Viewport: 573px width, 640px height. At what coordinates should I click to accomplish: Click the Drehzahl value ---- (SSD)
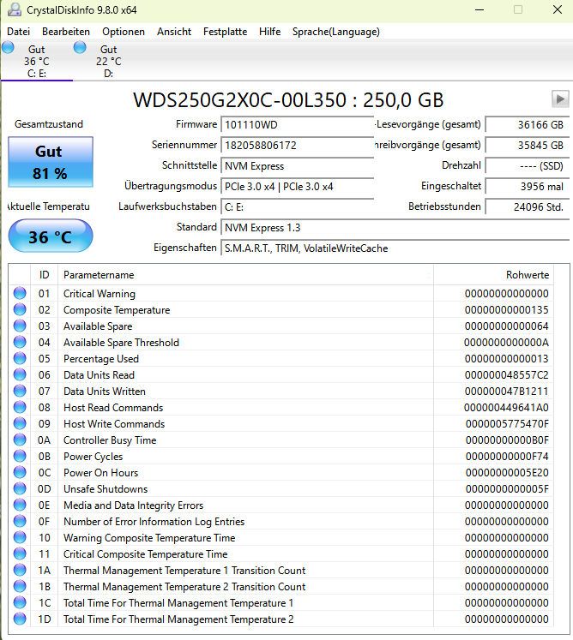[x=528, y=165]
